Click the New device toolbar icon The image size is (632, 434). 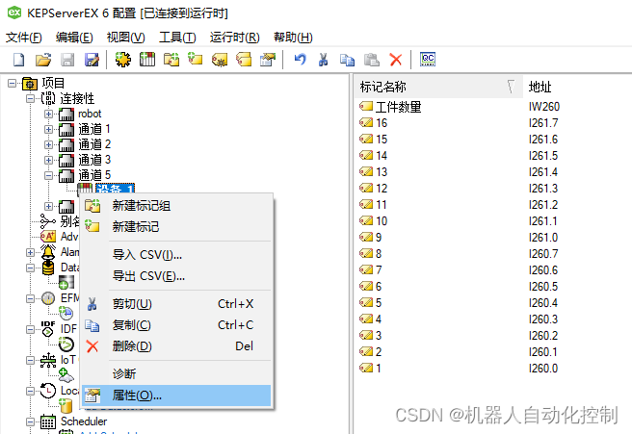(147, 60)
